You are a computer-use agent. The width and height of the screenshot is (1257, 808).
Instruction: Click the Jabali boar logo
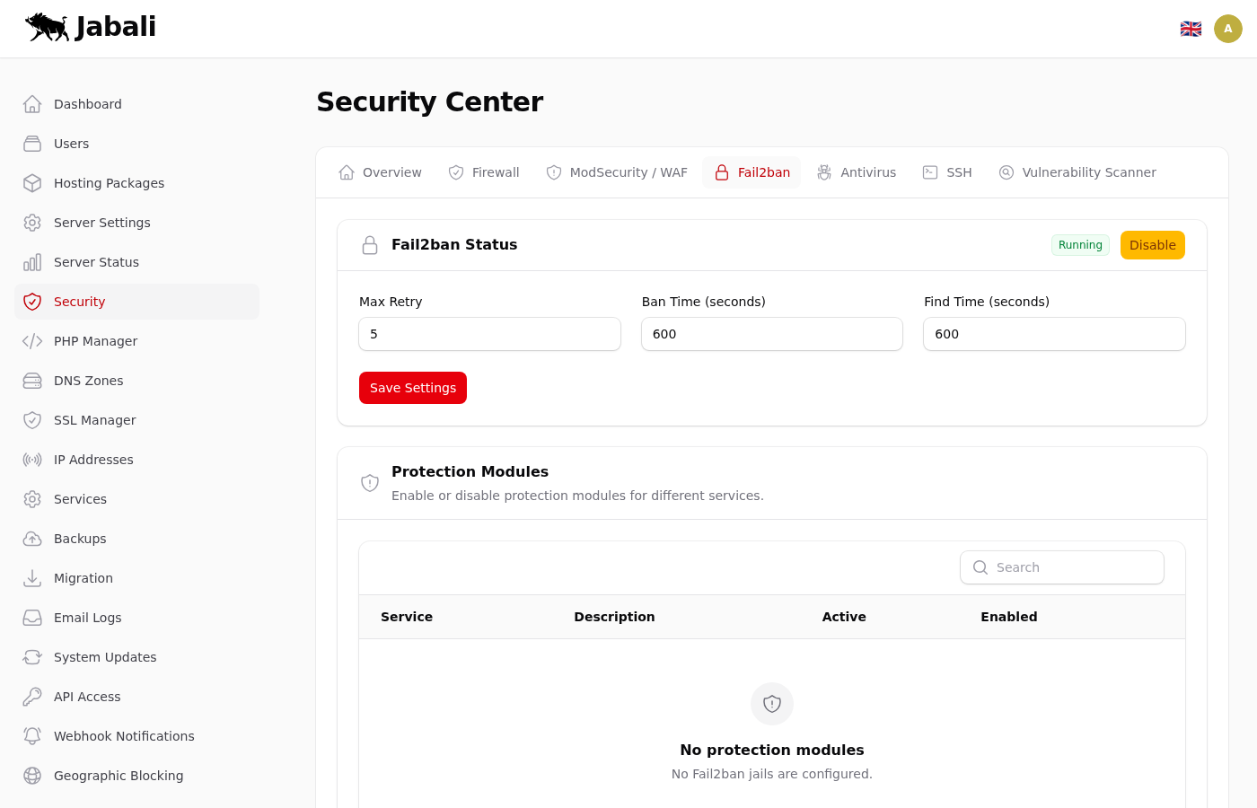[x=48, y=27]
